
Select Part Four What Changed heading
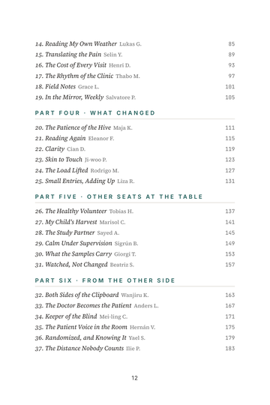[x=95, y=112]
